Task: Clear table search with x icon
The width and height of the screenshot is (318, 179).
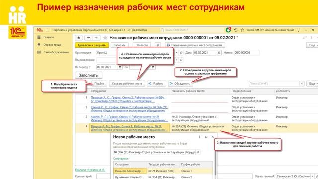Action: 302,84
